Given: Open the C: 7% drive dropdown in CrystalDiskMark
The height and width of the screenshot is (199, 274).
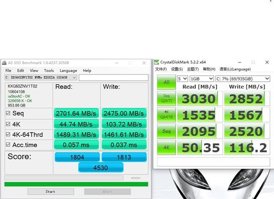Looking at the screenshot, I should (x=243, y=79).
